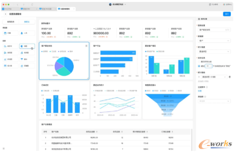
Task: Select the number card showing 100.00
Action: tap(52, 33)
